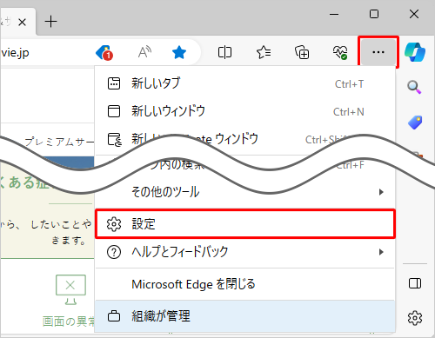Select the new InPrivate ウィンドウ menu item
Image resolution: width=435 pixels, height=338 pixels.
[245, 139]
